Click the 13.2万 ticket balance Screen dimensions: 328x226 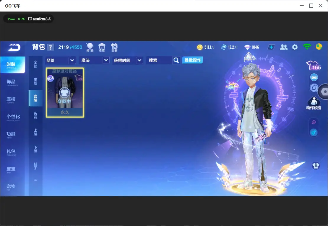233,48
